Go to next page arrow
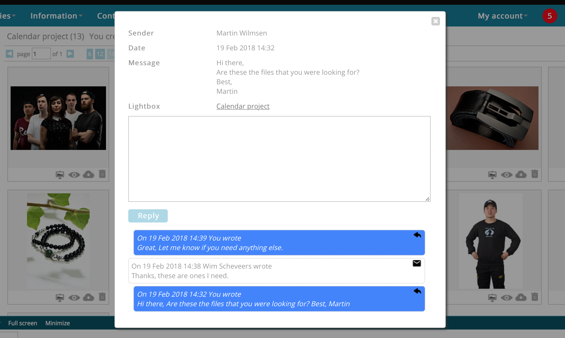 click(70, 54)
